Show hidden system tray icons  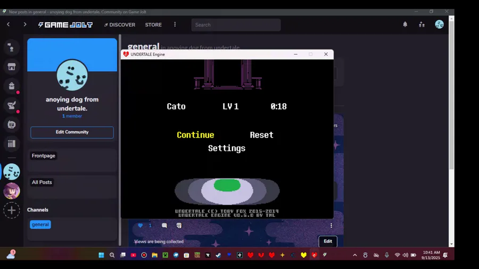pyautogui.click(x=354, y=255)
